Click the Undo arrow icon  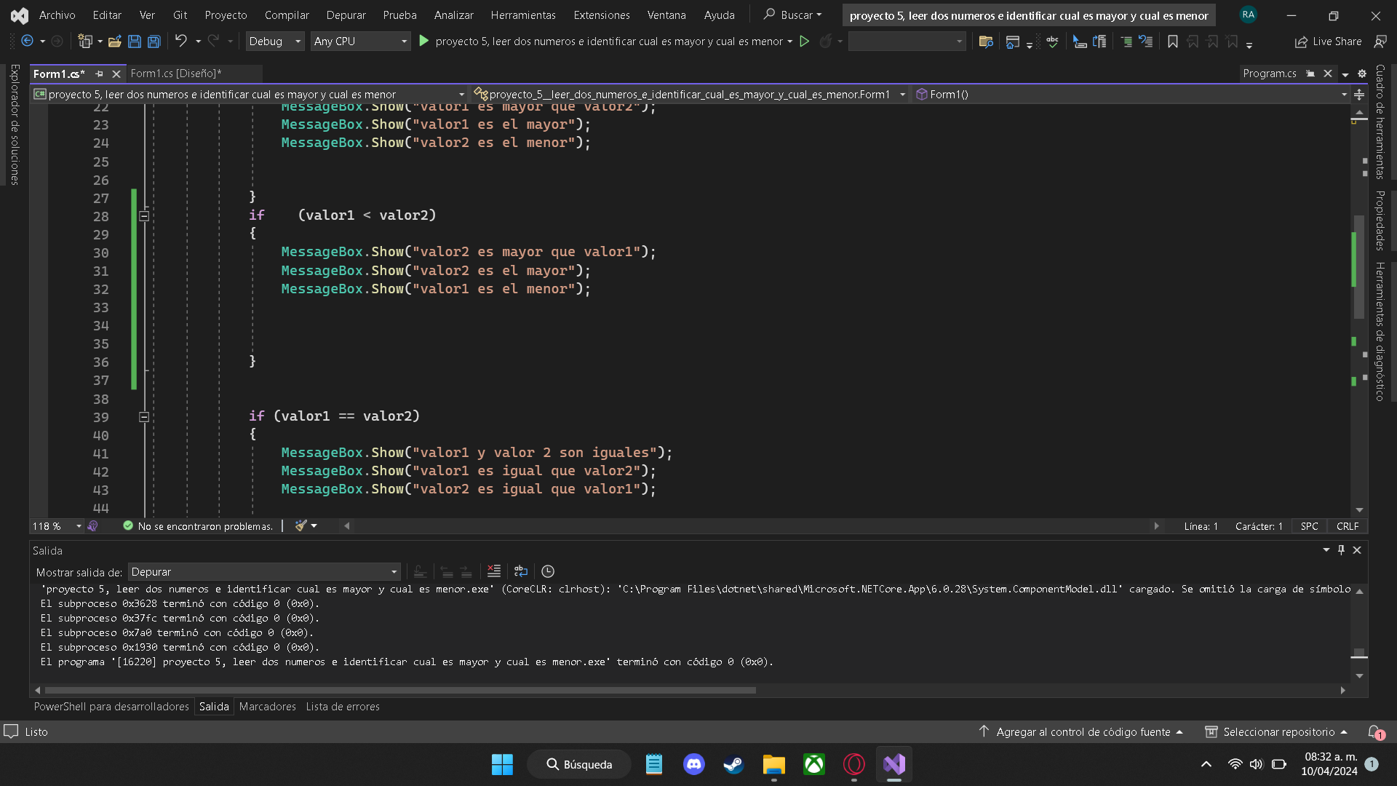click(181, 41)
